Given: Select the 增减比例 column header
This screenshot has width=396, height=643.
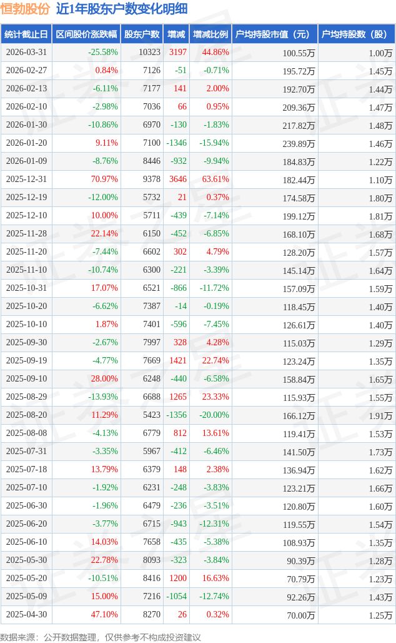Looking at the screenshot, I should (x=210, y=34).
